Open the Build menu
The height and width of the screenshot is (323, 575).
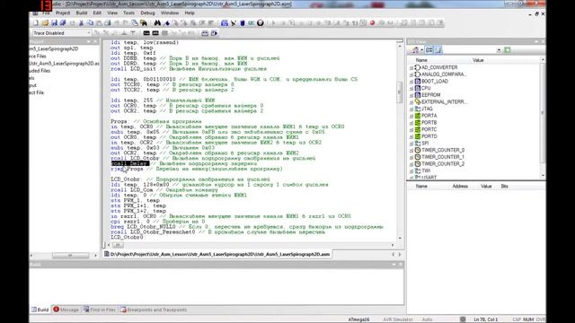82,13
